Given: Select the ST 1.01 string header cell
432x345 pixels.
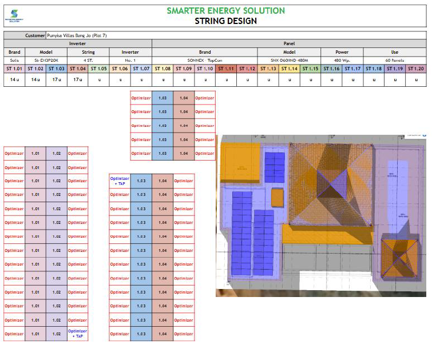Looking at the screenshot, I should (14, 69).
